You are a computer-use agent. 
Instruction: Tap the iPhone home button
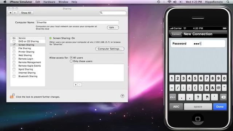click(198, 119)
